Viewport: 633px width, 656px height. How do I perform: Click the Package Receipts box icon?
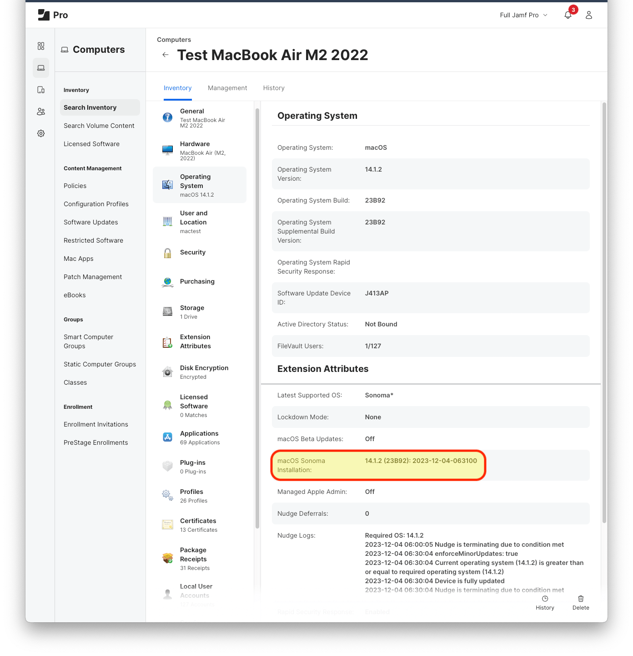[167, 558]
